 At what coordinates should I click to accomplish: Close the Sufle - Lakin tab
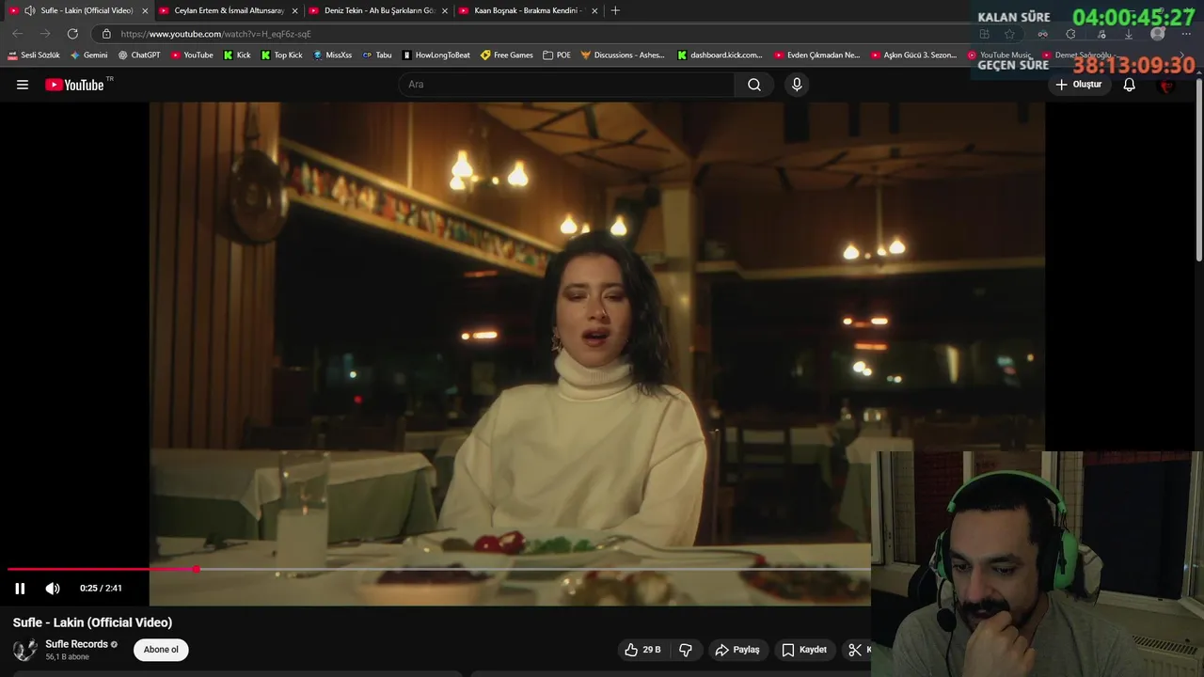(x=145, y=10)
